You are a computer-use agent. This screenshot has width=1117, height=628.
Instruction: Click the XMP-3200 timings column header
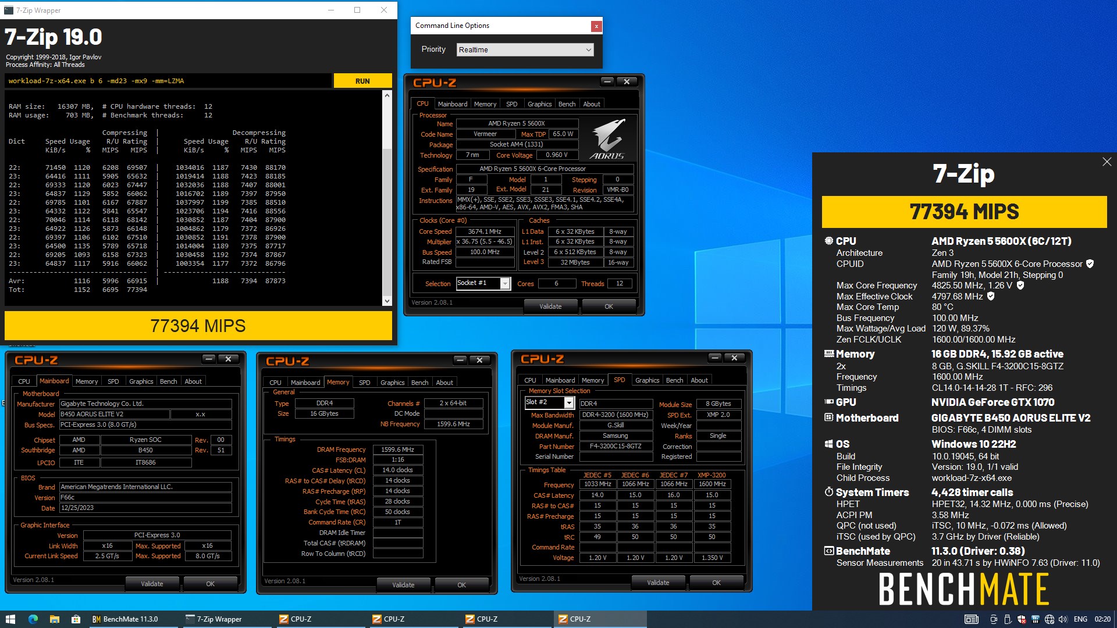pyautogui.click(x=712, y=475)
